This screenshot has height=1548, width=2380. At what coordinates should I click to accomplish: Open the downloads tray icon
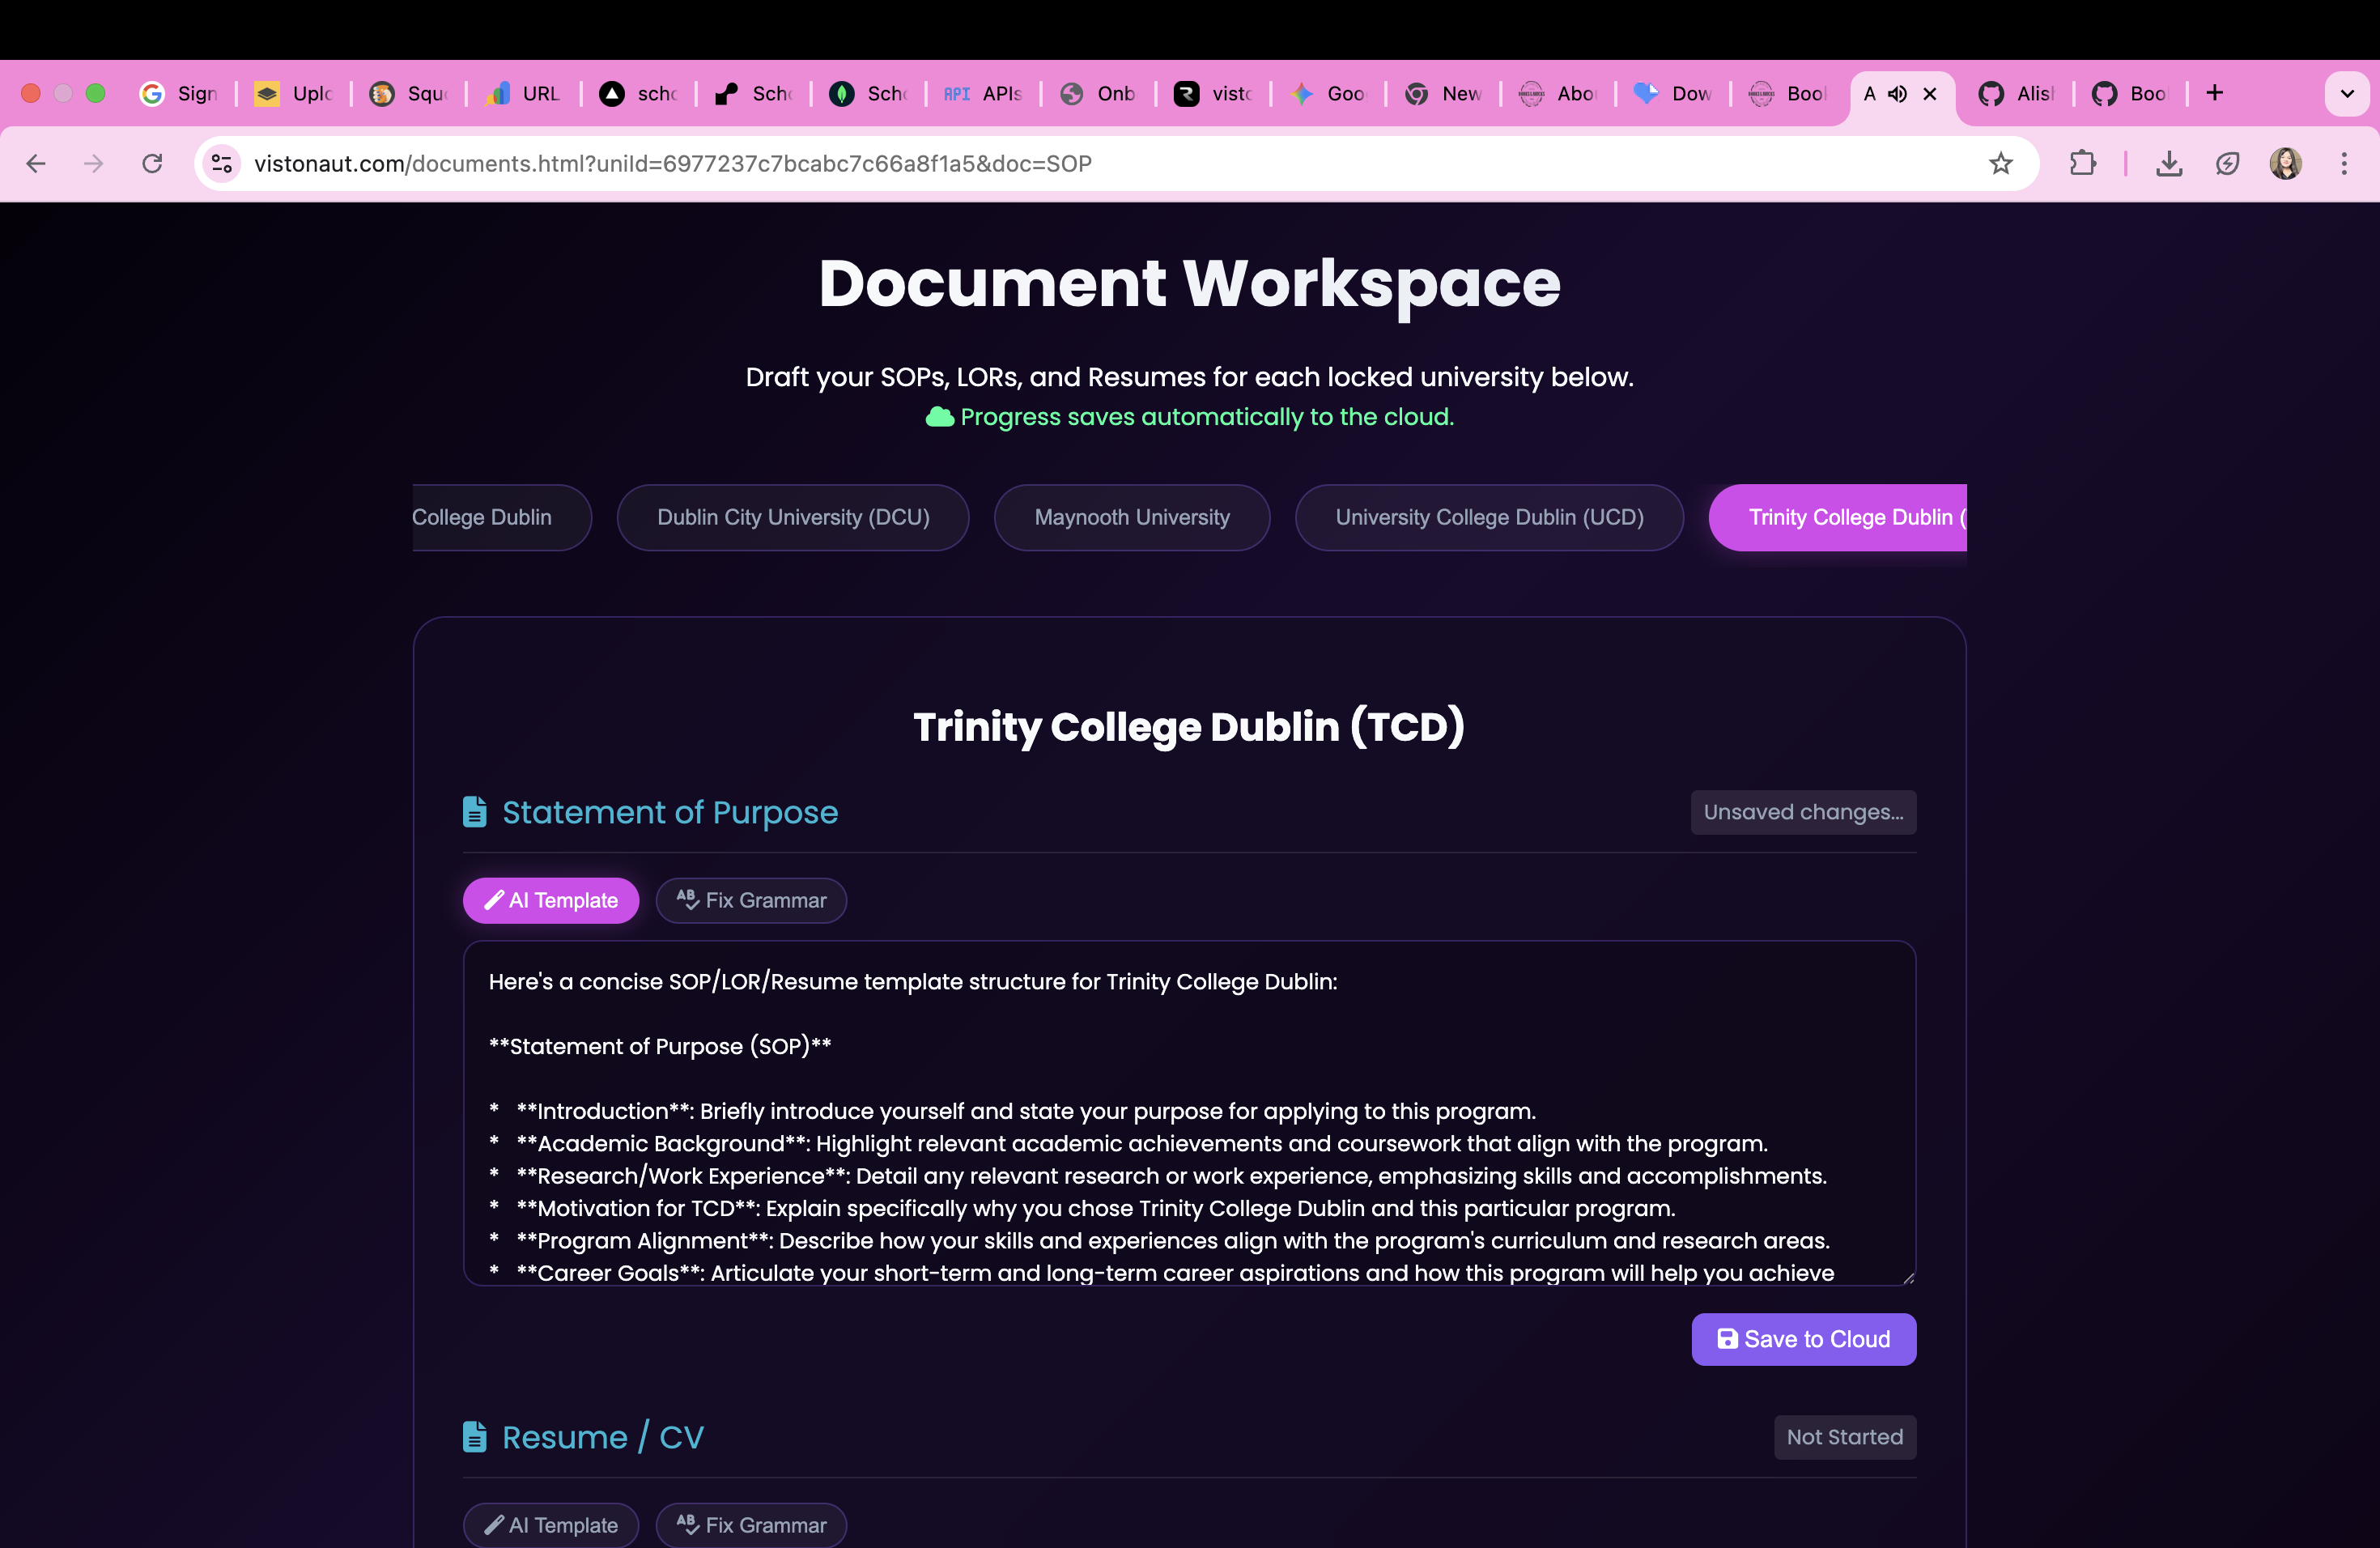(2169, 163)
